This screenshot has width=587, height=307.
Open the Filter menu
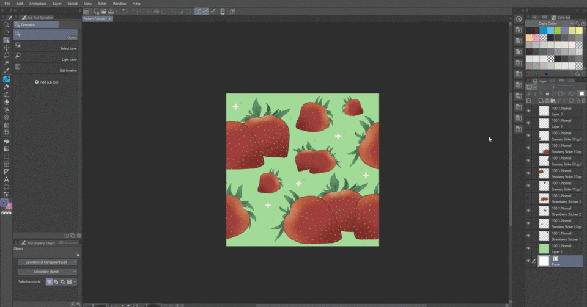tap(102, 4)
